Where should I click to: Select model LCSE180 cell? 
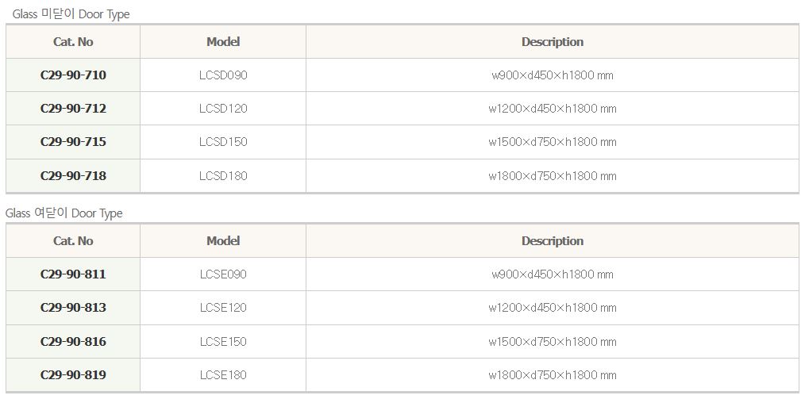223,374
